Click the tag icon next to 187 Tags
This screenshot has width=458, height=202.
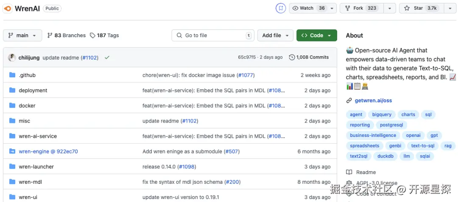[x=92, y=35]
